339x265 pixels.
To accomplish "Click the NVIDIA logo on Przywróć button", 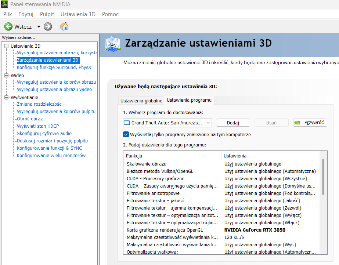I will [297, 123].
